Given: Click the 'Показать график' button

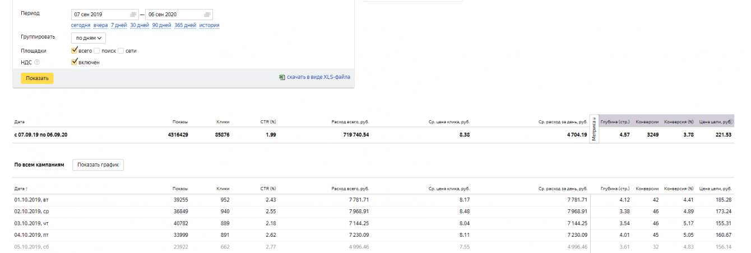Looking at the screenshot, I should (x=98, y=165).
